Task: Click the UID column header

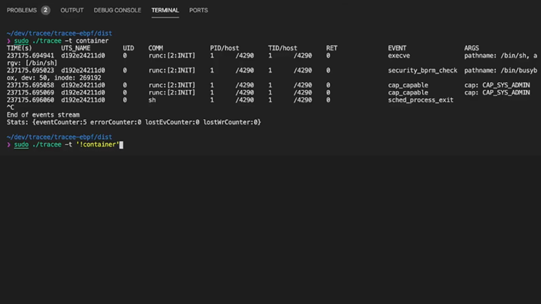Action: [x=128, y=48]
